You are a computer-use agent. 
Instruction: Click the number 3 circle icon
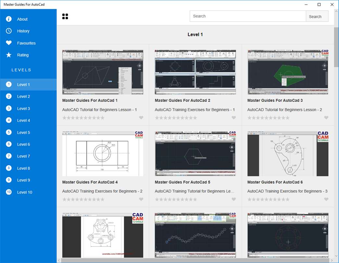click(x=9, y=108)
